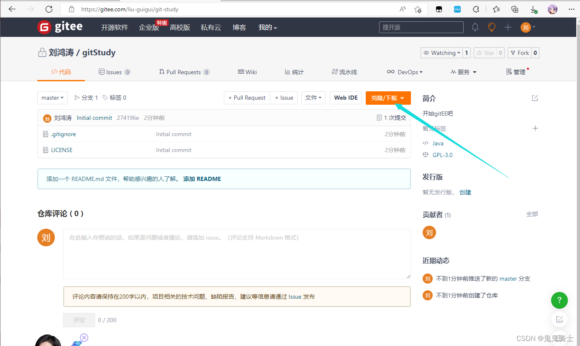Click the plus create icon in header
Screen dimensions: 580x346
click(508, 27)
